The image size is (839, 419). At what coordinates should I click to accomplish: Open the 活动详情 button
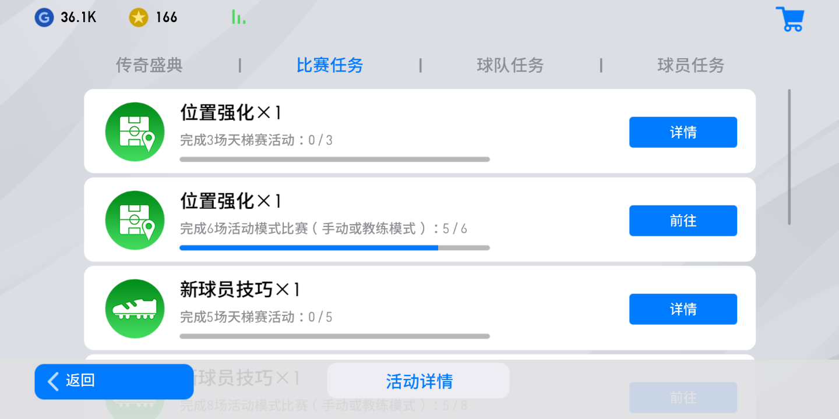point(418,381)
